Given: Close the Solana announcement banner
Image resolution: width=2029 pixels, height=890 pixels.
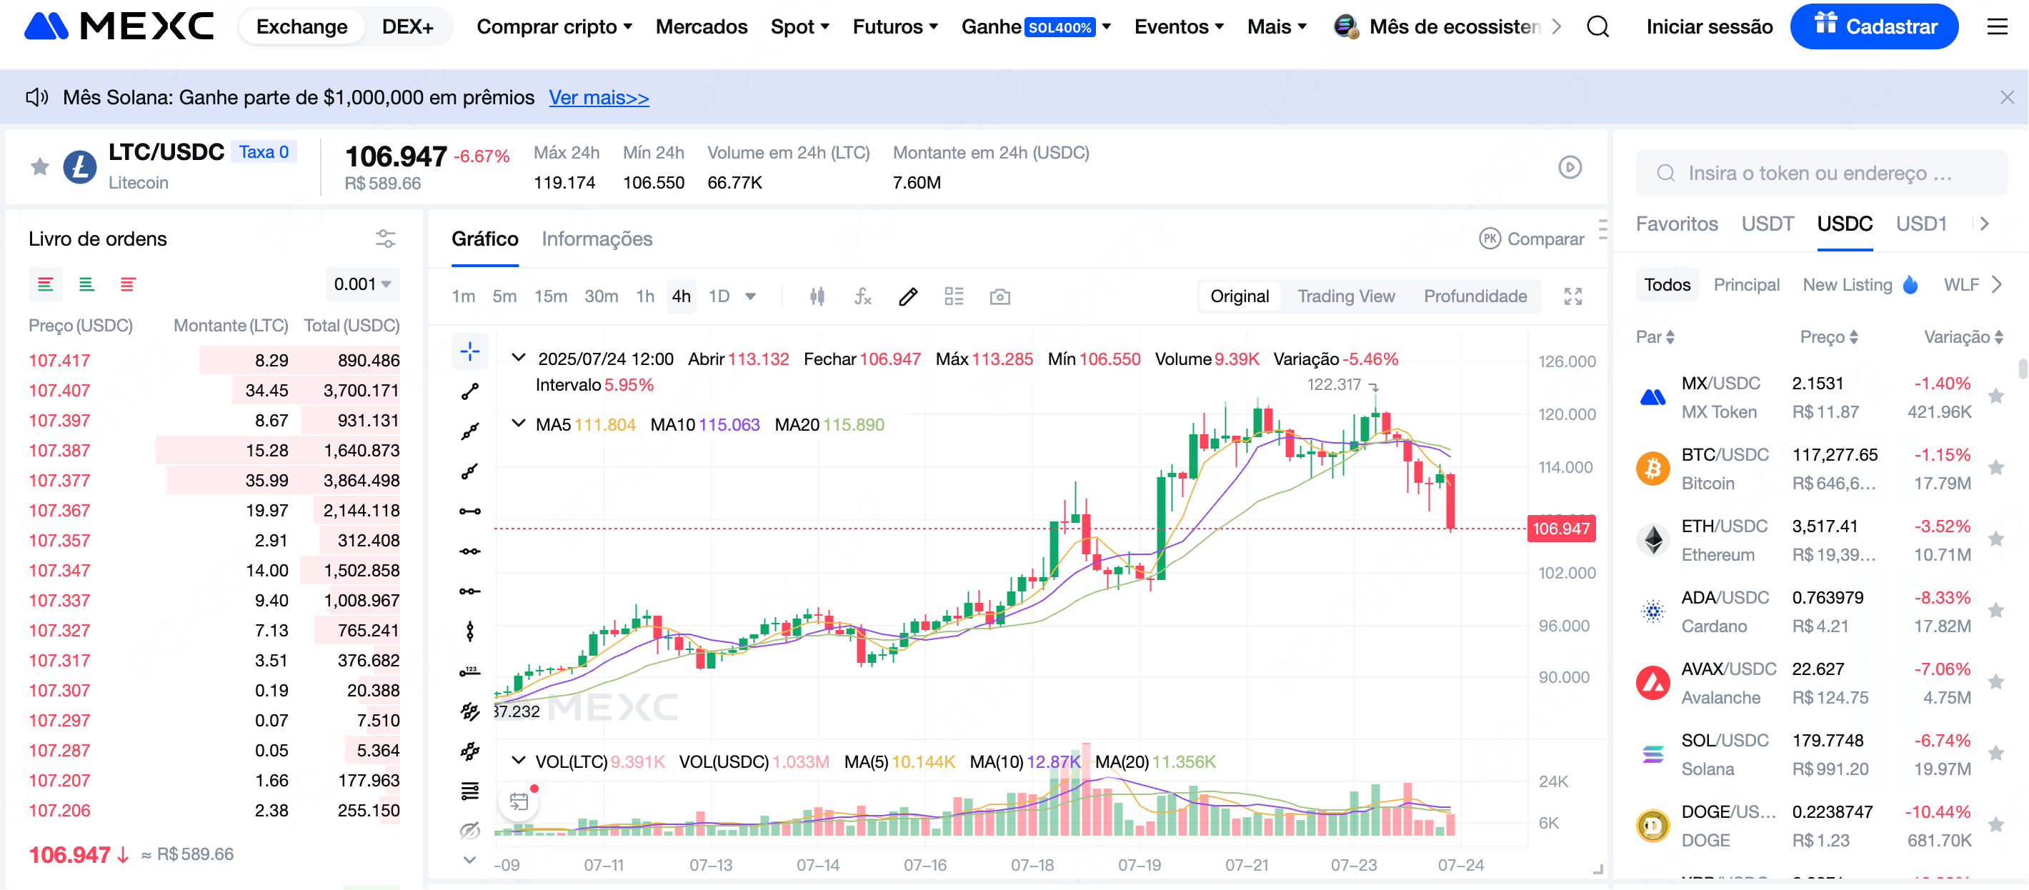Looking at the screenshot, I should coord(2006,98).
